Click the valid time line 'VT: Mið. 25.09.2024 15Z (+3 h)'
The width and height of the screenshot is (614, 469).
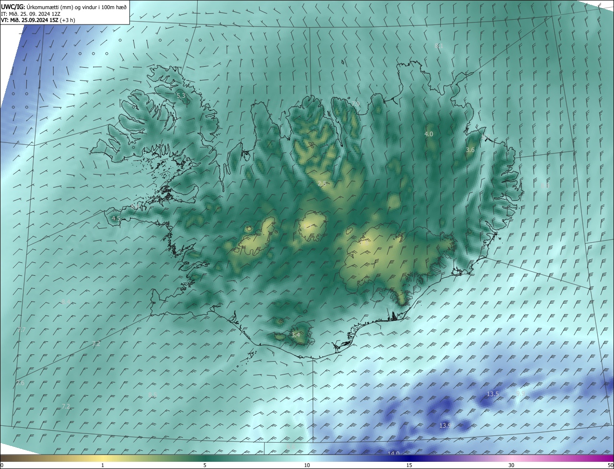point(38,21)
